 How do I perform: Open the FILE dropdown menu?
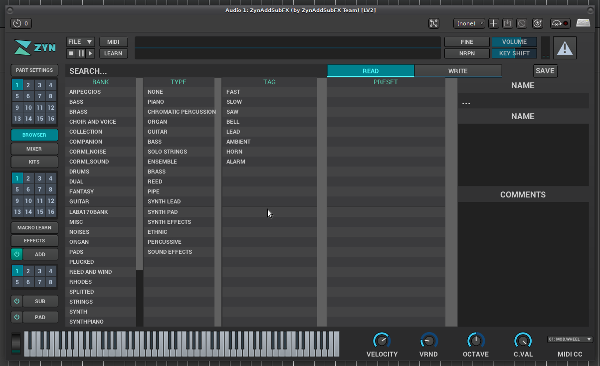[x=81, y=42]
